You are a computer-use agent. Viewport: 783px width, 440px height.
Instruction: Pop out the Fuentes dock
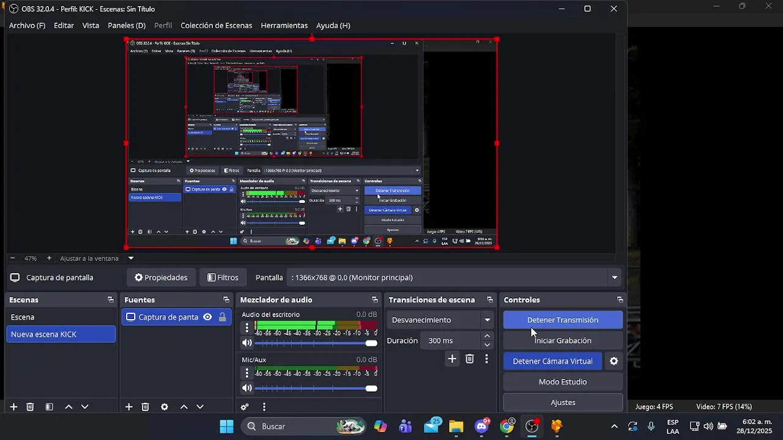click(226, 300)
